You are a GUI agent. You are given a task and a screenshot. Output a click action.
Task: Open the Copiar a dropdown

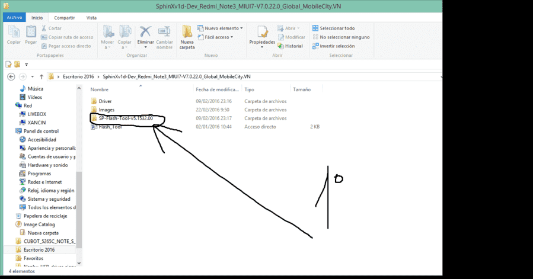pyautogui.click(x=125, y=37)
